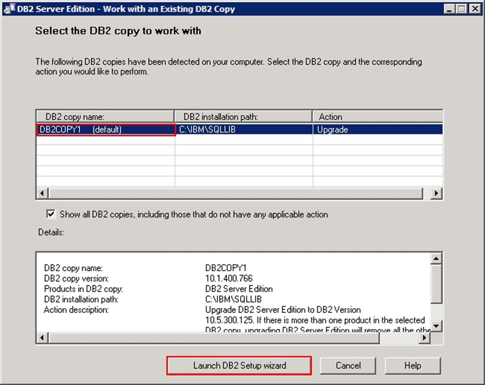Click the Upgrade action cell
The width and height of the screenshot is (485, 385).
pyautogui.click(x=377, y=129)
